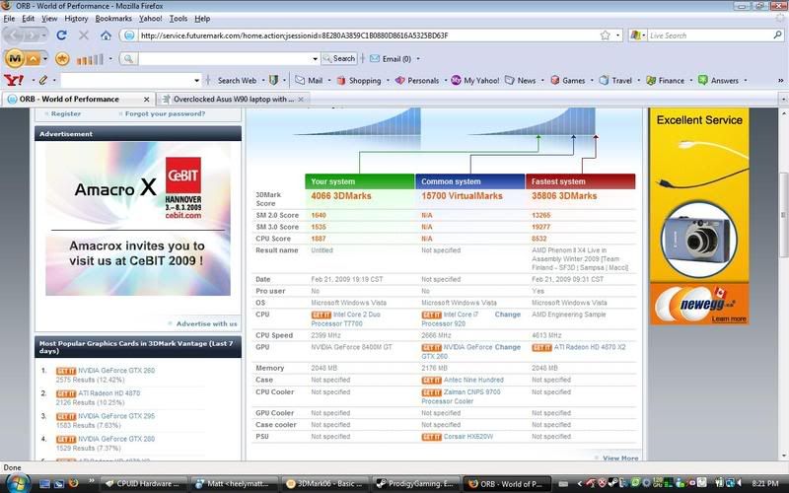
Task: Click Search Web on Yahoo toolbar
Action: click(237, 80)
